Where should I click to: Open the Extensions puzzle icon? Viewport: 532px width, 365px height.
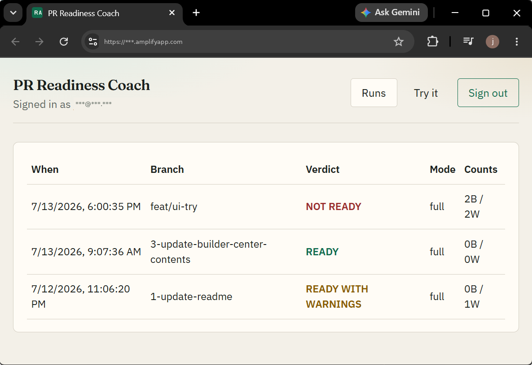433,42
